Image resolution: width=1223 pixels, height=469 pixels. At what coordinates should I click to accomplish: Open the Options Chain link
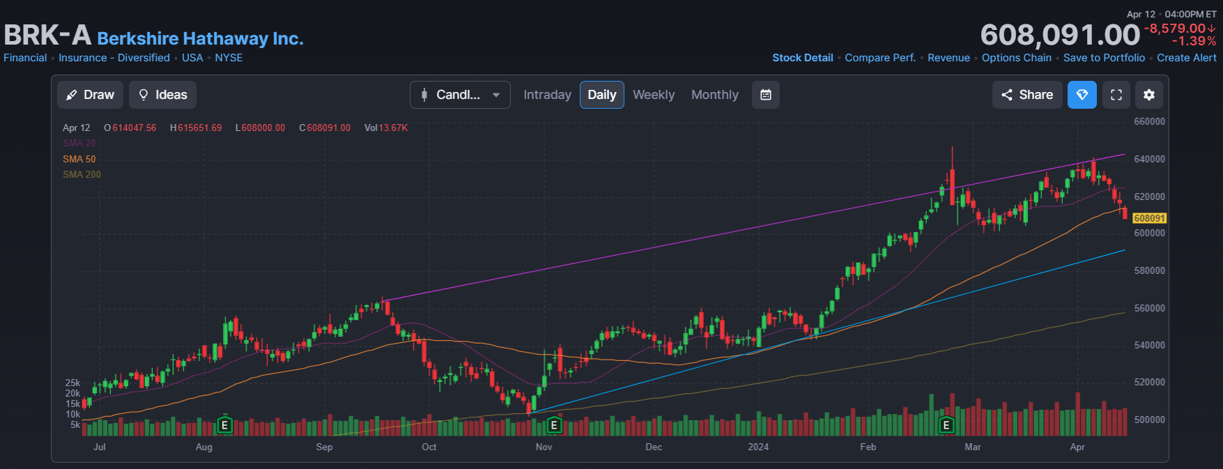[x=1017, y=58]
